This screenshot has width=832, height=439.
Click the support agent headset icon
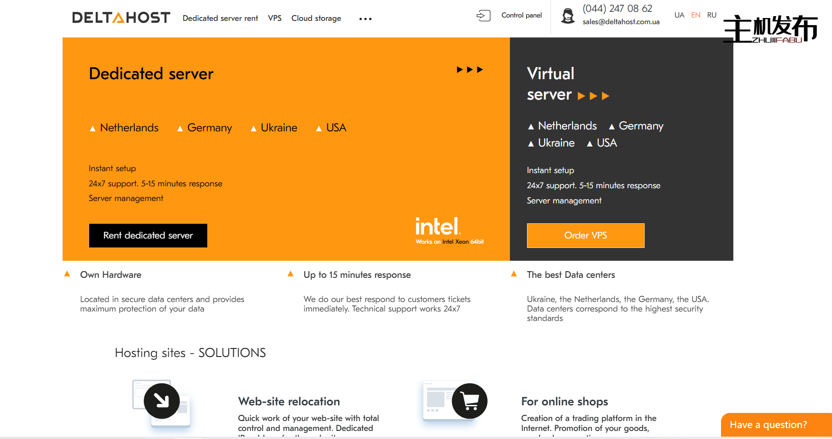[567, 16]
